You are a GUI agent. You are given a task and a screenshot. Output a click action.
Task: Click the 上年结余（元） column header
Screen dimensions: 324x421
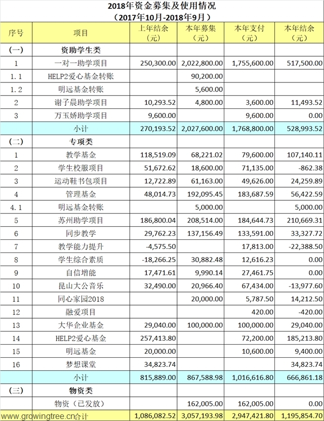pos(153,33)
